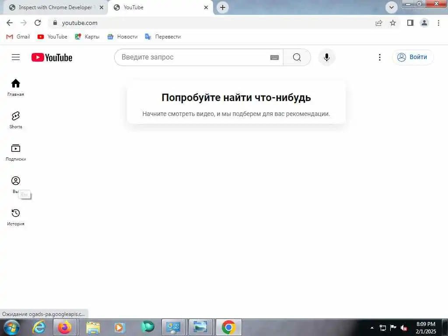Start voice search with microphone icon
Image resolution: width=448 pixels, height=336 pixels.
pos(326,57)
